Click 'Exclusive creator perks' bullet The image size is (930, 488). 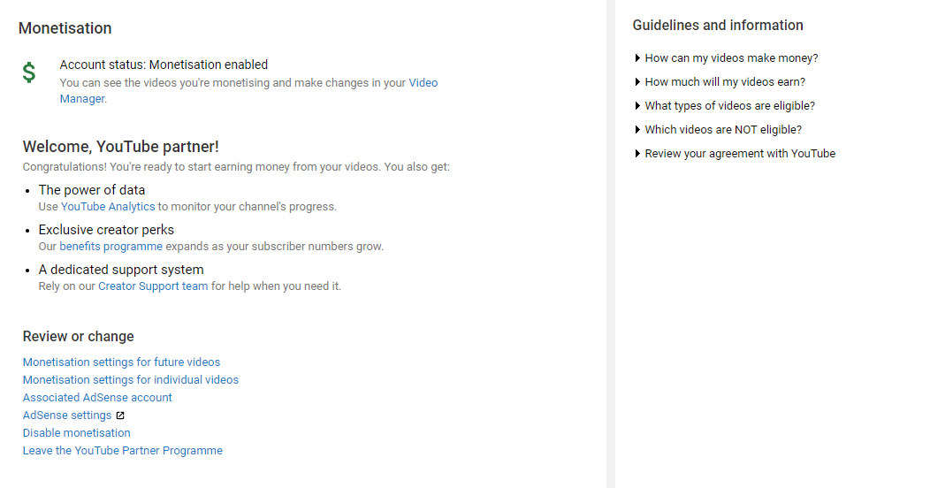(106, 230)
